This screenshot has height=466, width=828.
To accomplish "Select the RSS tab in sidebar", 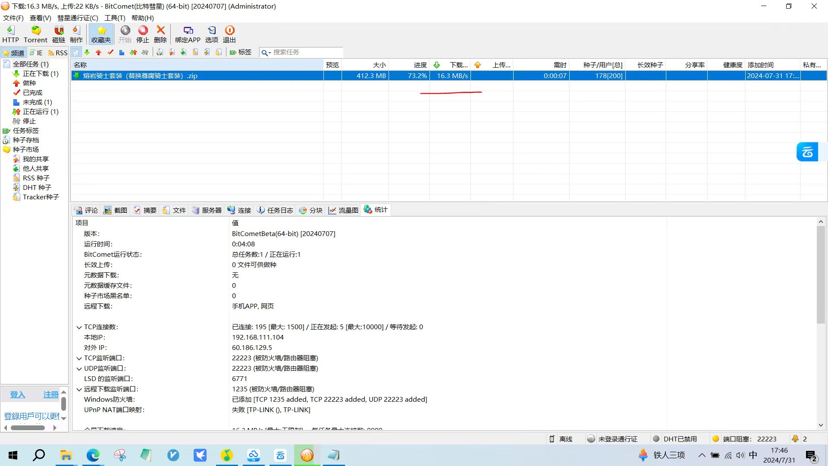I will coord(58,53).
